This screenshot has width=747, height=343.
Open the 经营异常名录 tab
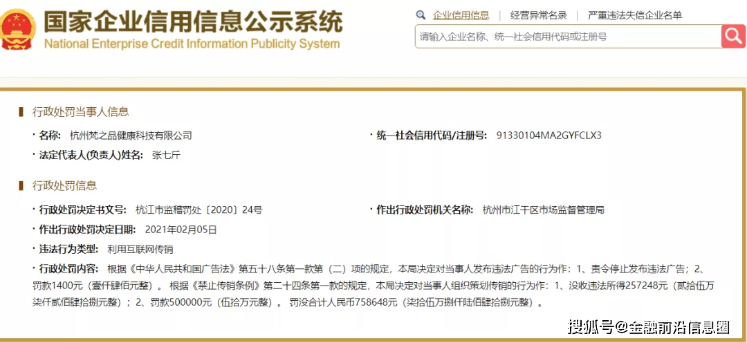[538, 15]
